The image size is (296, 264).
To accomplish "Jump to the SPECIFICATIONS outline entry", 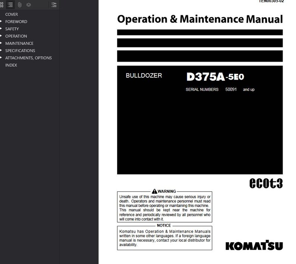I will click(x=20, y=50).
